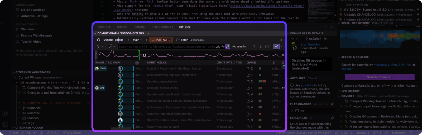The width and height of the screenshot is (422, 135).
Task: Click changes bar for 'Updates dependencies' commit
Action: (262, 81)
